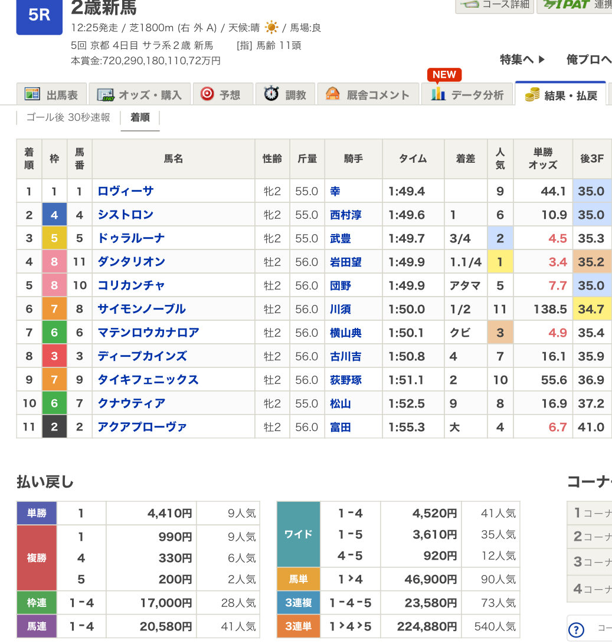This screenshot has width=612, height=644.
Task: Click the blue question mark help icon
Action: (575, 629)
